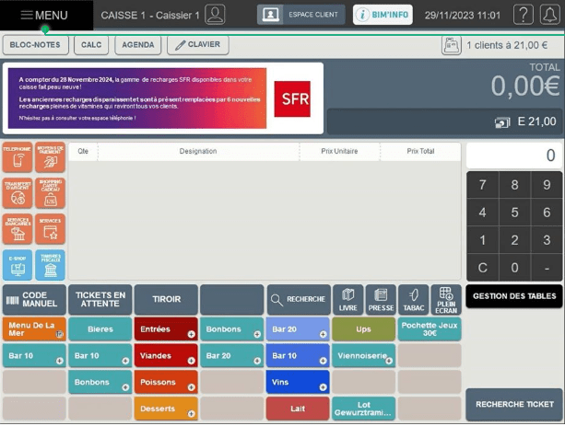Open the Téléphonie services tile

tap(18, 157)
